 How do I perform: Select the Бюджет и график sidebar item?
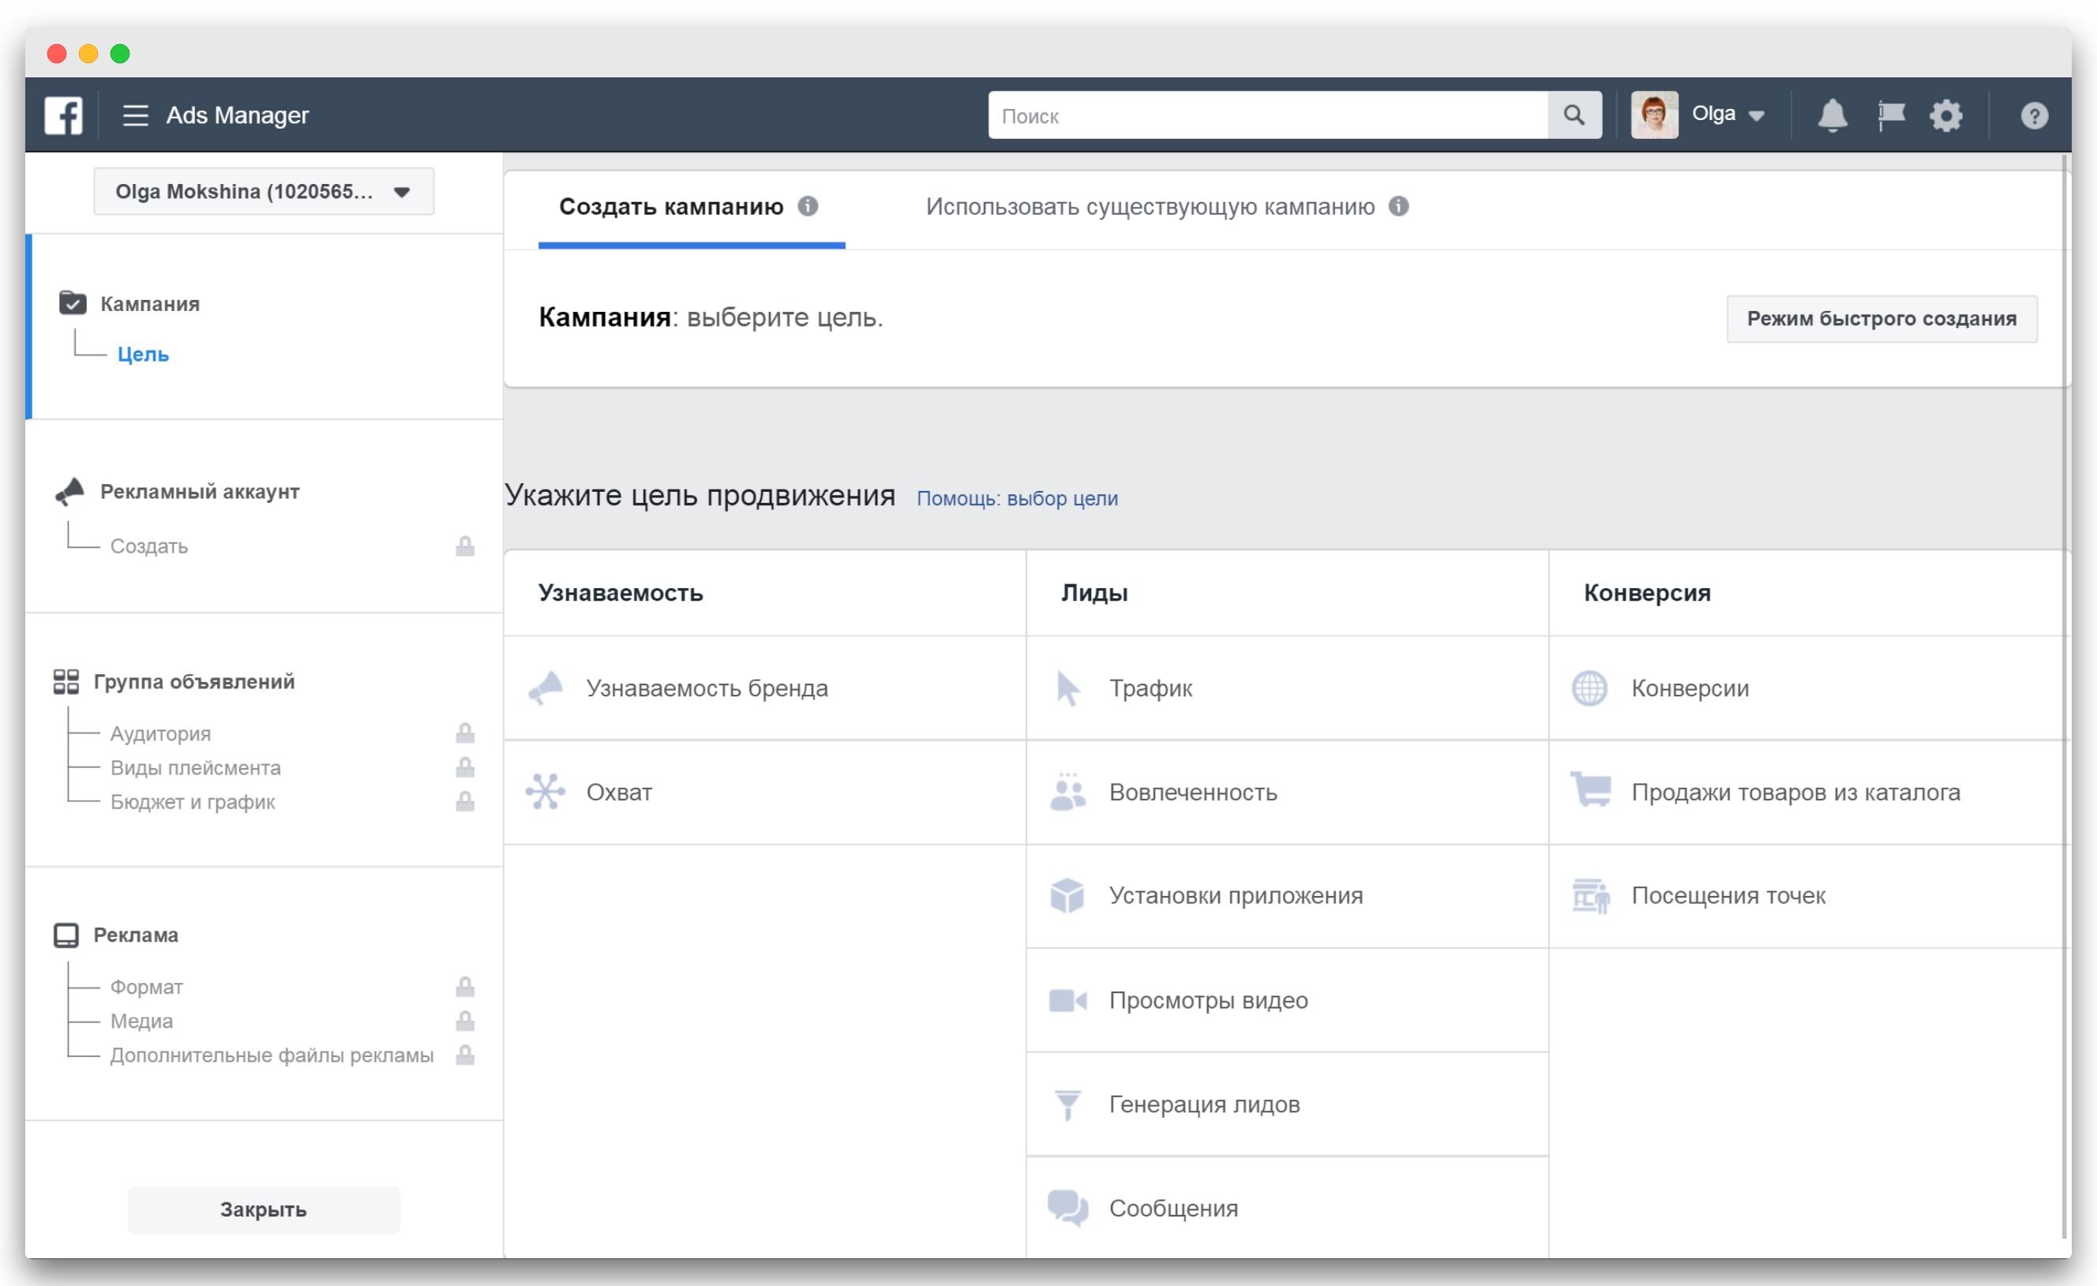click(193, 802)
